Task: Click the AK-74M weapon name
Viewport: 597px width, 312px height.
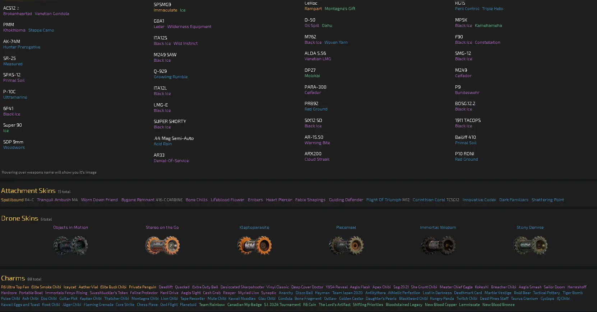Action: click(11, 41)
